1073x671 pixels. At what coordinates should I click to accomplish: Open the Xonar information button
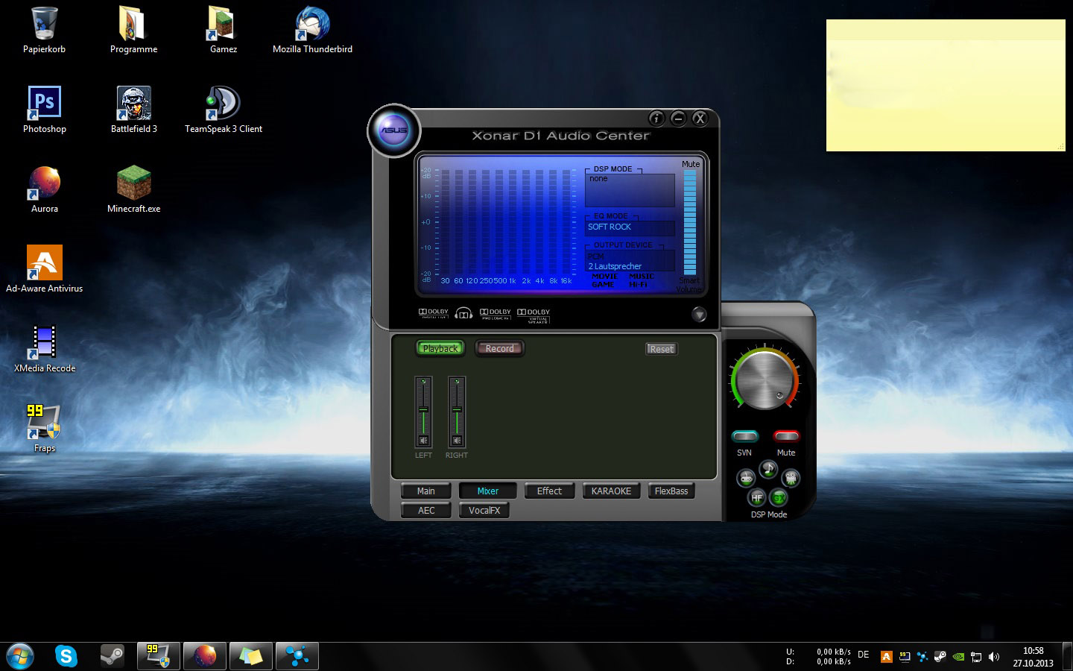(656, 119)
